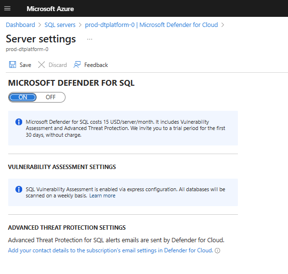Image resolution: width=288 pixels, height=274 pixels.
Task: Save the server settings
Action: [20, 65]
